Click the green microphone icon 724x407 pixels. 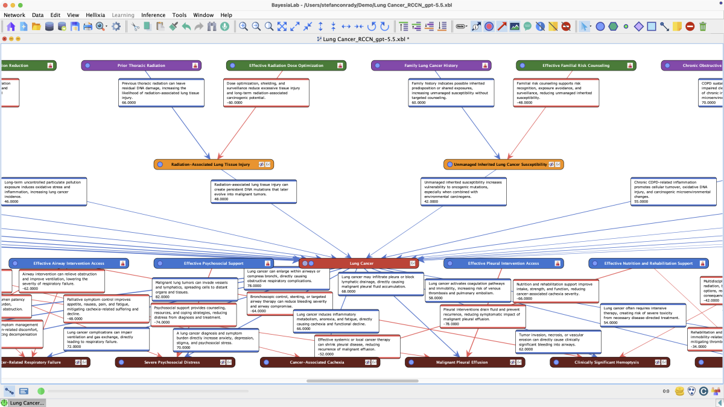[x=224, y=27]
